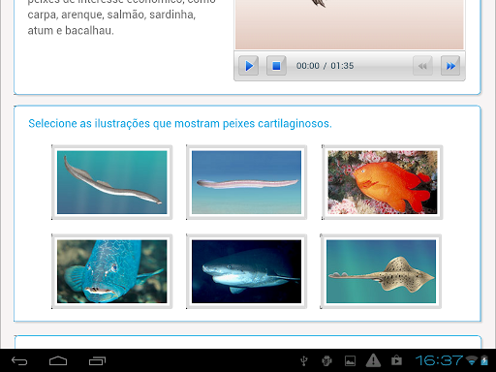Open the picture notification icon

pyautogui.click(x=350, y=360)
